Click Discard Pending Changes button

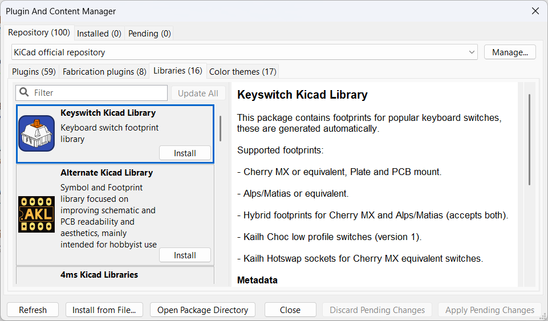point(377,310)
